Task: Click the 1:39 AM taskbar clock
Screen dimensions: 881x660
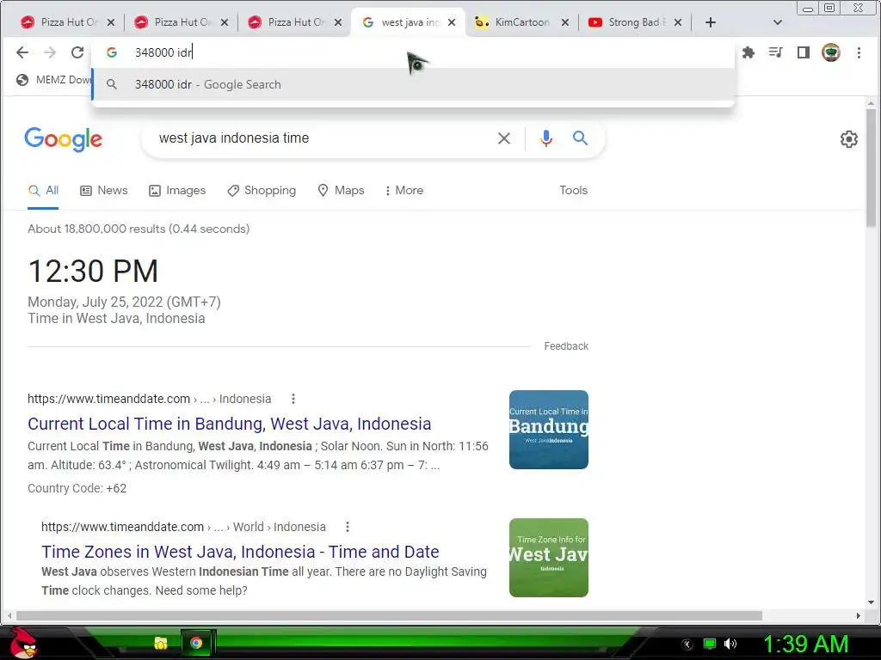Action: tap(805, 644)
